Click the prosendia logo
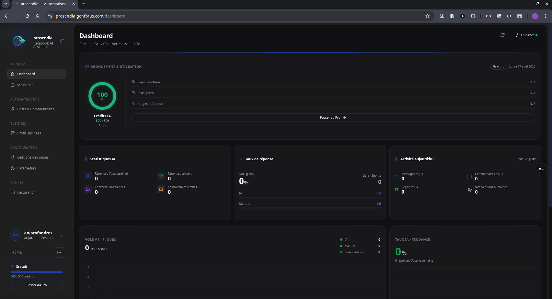Image resolution: width=552 pixels, height=299 pixels. [x=19, y=41]
